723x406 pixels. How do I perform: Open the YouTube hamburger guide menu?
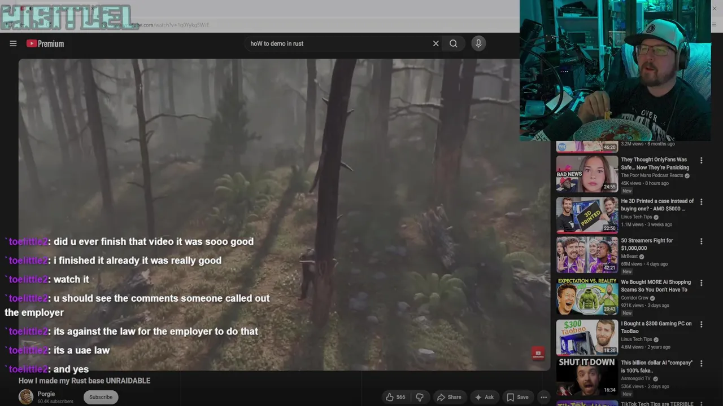[x=13, y=43]
